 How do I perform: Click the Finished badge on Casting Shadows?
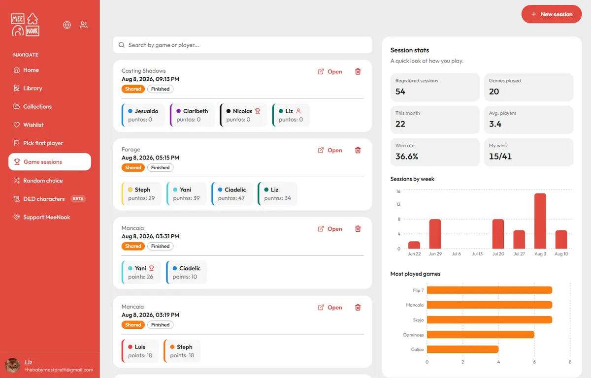coord(161,89)
